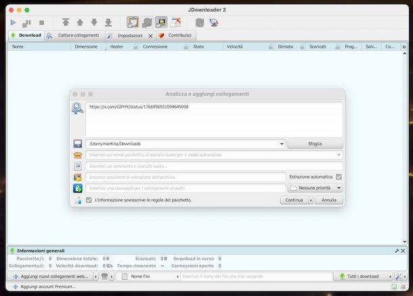This screenshot has height=296, width=413.
Task: Click the cleanup icon in bottom bar
Action: click(104, 276)
